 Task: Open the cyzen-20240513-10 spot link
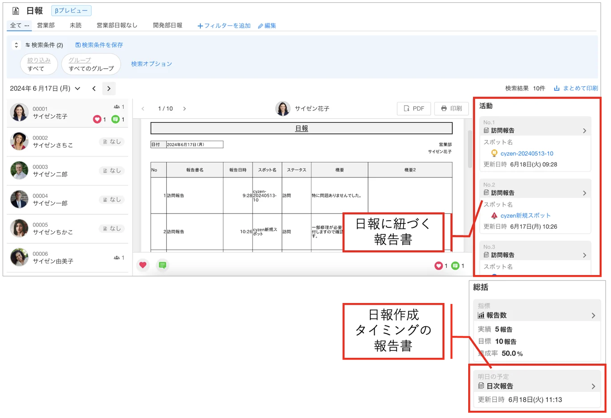click(527, 153)
